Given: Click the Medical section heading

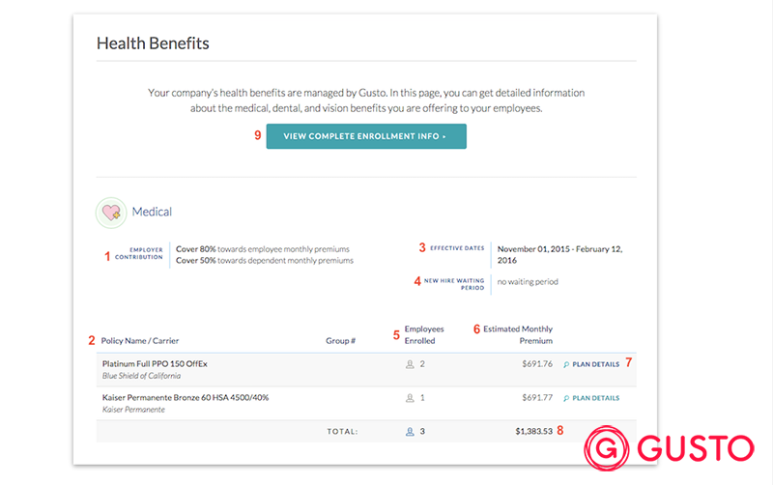Looking at the screenshot, I should (152, 212).
